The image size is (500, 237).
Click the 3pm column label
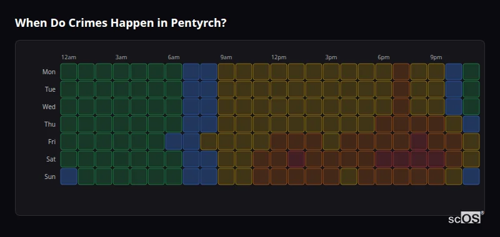[x=331, y=57]
